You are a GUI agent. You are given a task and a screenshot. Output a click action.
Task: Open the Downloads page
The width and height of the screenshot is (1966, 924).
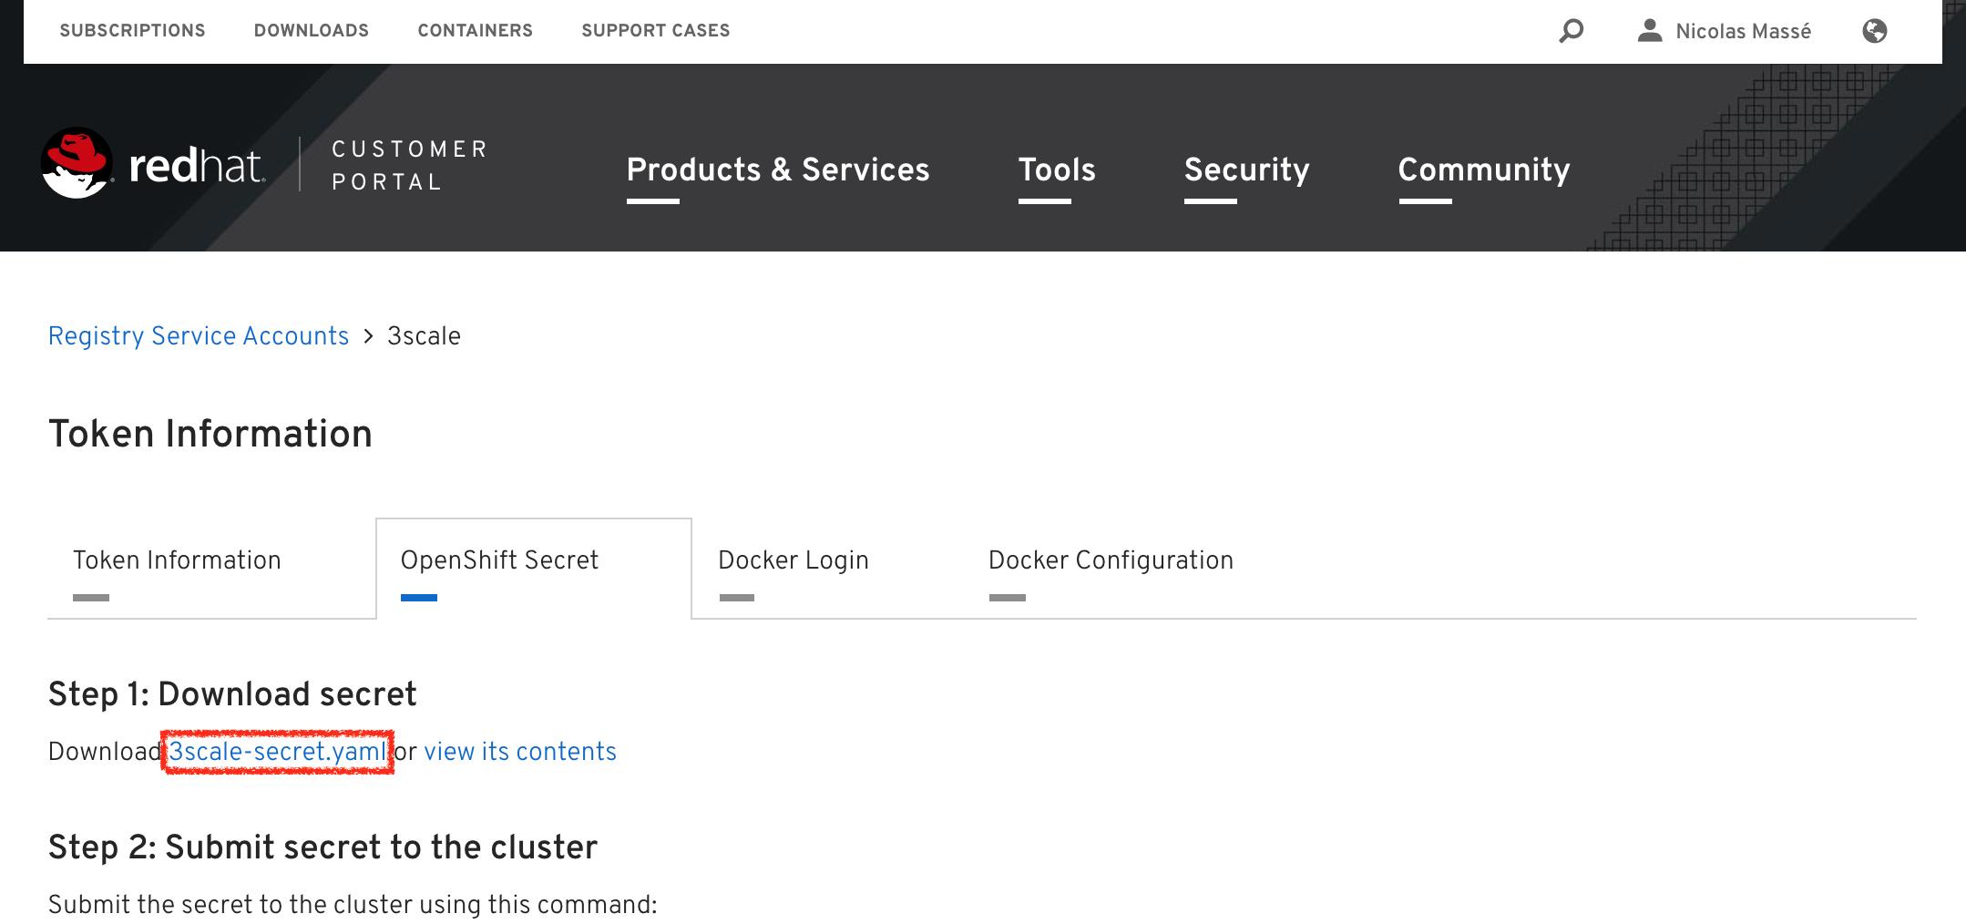[311, 30]
